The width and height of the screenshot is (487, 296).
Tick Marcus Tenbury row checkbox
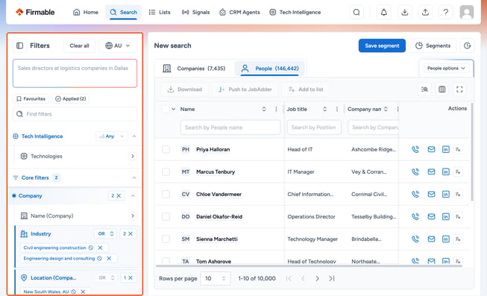166,171
